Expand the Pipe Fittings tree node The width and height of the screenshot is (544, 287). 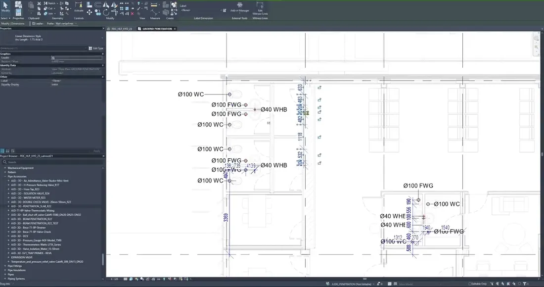click(5, 266)
